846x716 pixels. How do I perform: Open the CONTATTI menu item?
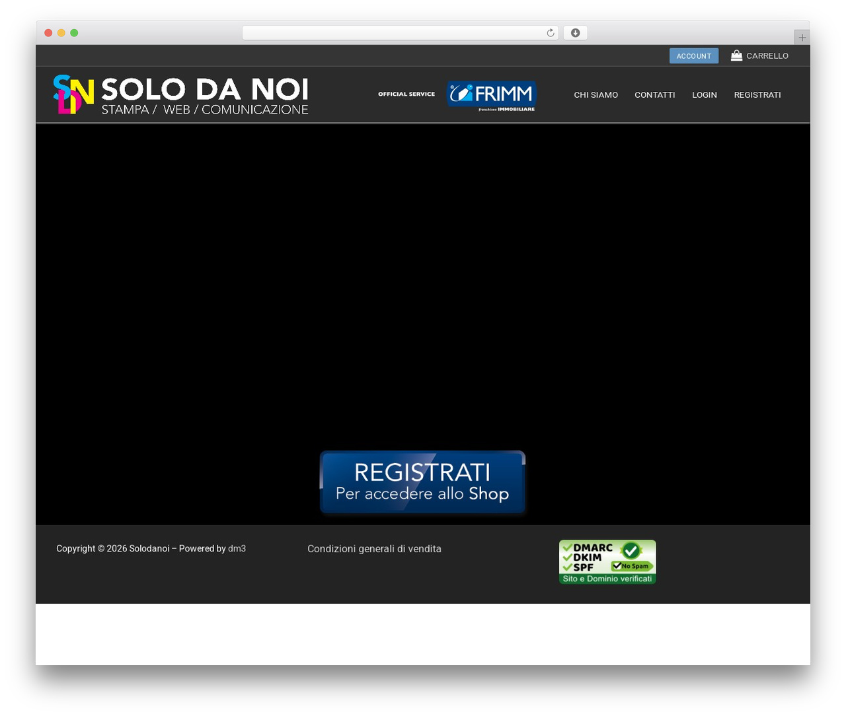pos(654,95)
